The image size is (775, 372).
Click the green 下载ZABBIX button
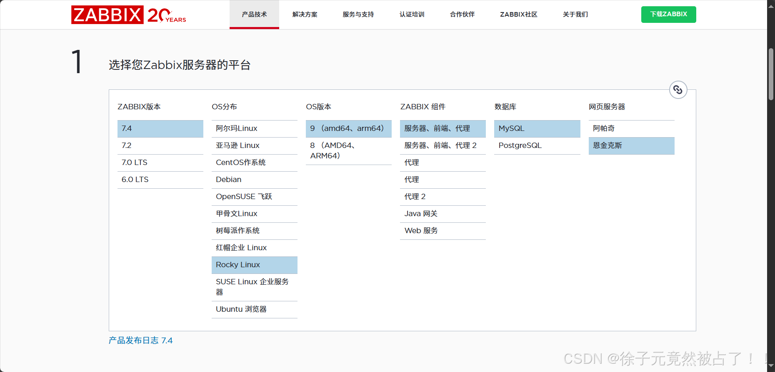668,15
